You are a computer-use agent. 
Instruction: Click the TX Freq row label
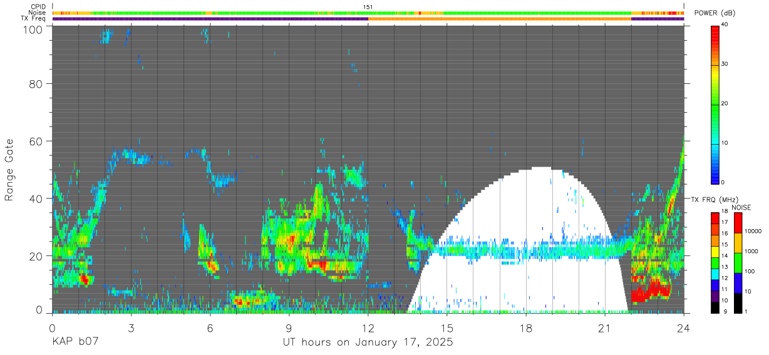(x=33, y=18)
